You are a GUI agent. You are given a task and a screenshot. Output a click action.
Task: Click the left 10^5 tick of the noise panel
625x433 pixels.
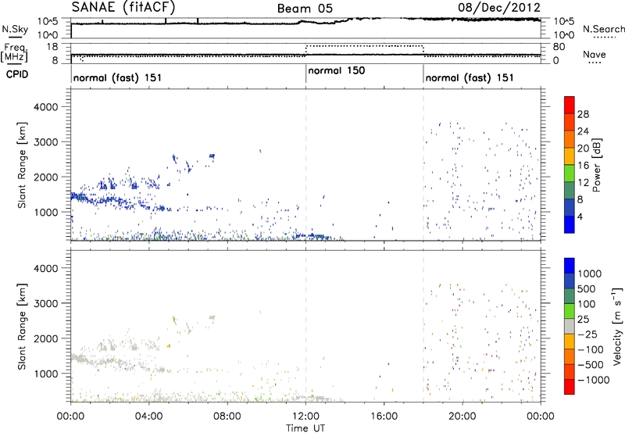click(x=48, y=21)
